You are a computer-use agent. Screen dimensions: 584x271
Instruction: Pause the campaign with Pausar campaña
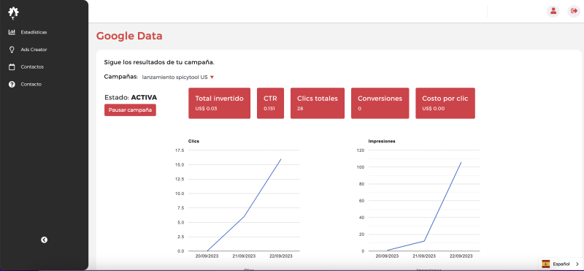(130, 110)
